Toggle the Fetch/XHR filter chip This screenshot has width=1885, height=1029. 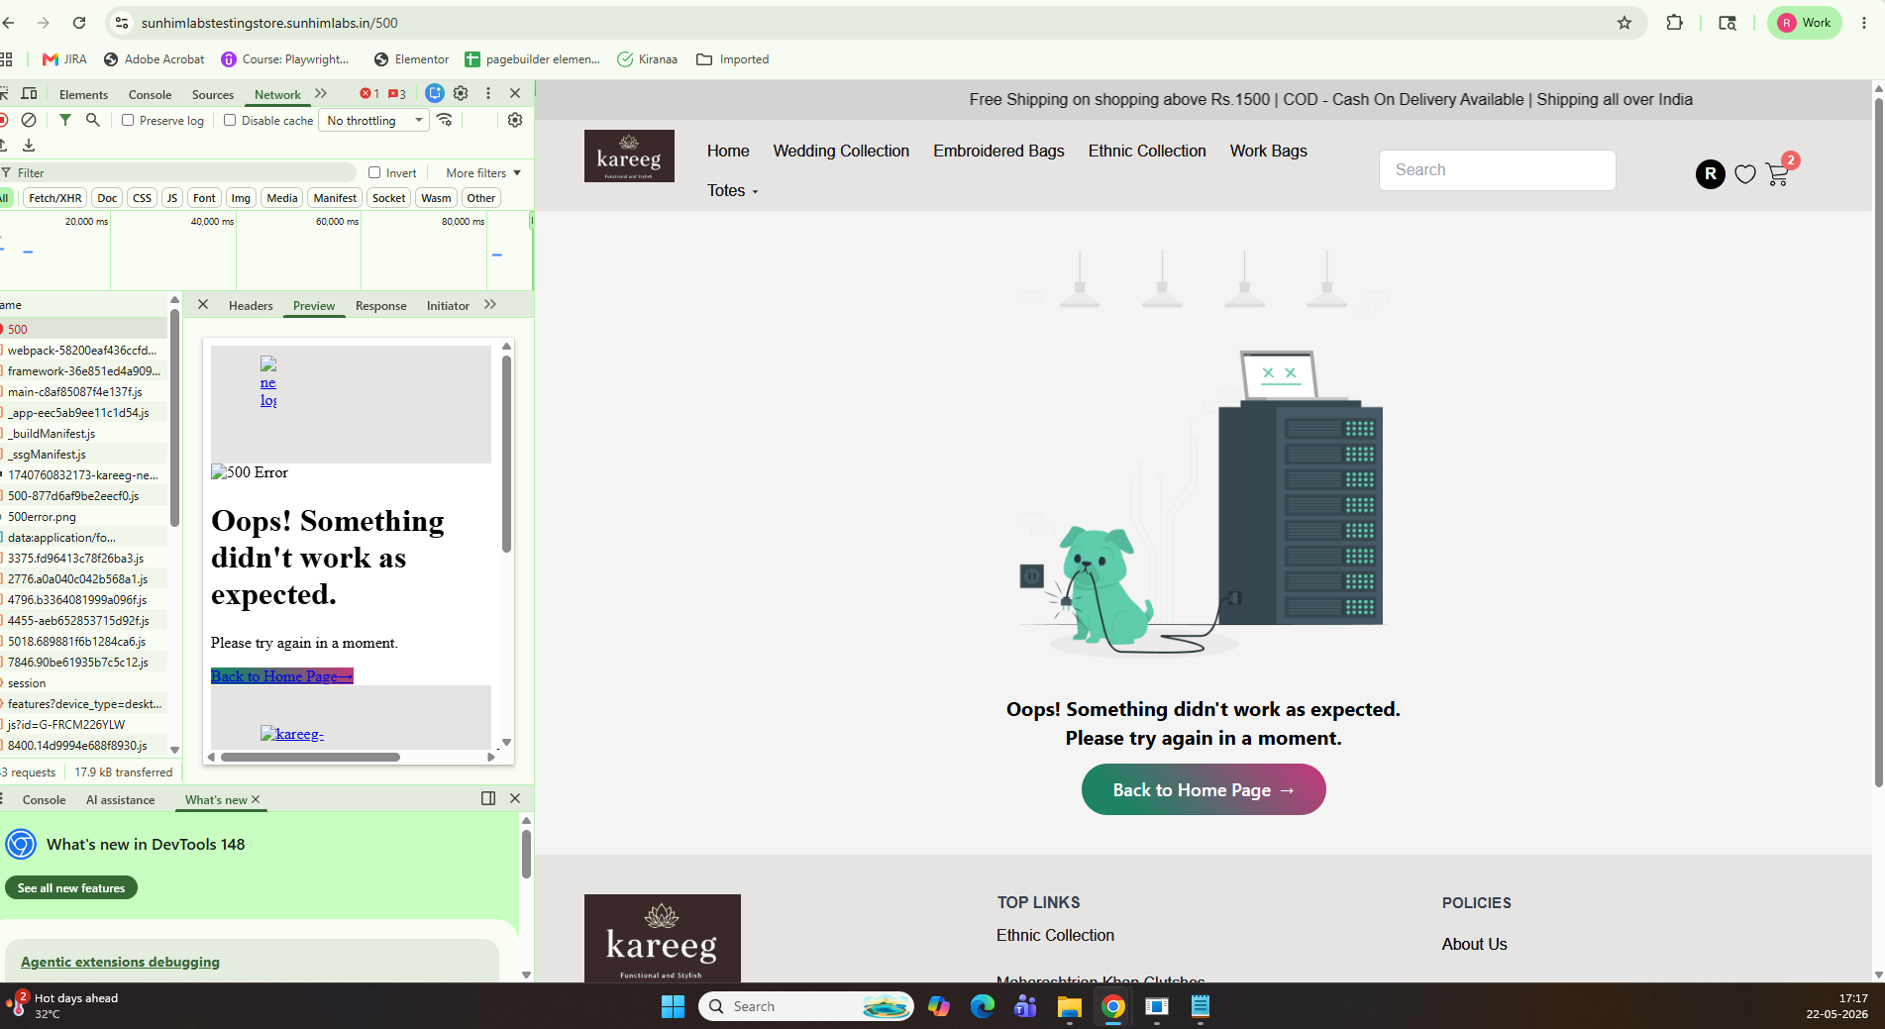click(55, 198)
